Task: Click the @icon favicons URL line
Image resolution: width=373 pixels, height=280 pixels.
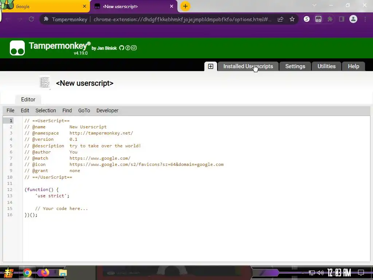Action: (146, 164)
